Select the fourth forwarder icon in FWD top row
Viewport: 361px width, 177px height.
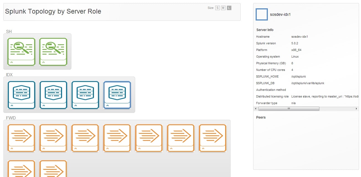(x=117, y=138)
